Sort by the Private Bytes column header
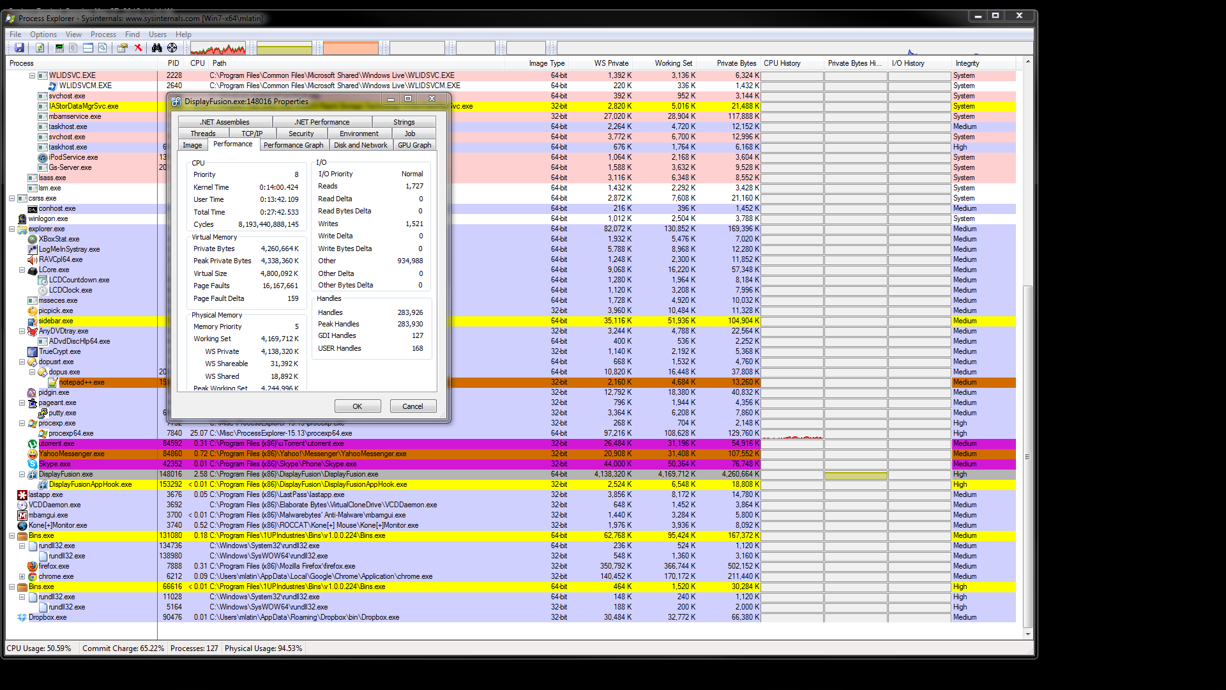The height and width of the screenshot is (690, 1226). tap(736, 63)
